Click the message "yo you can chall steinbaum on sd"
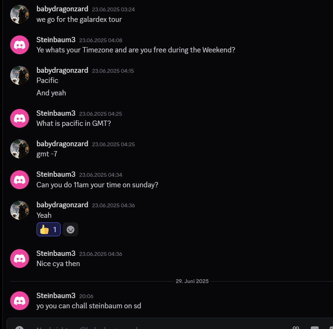The image size is (333, 329). pyautogui.click(x=89, y=306)
